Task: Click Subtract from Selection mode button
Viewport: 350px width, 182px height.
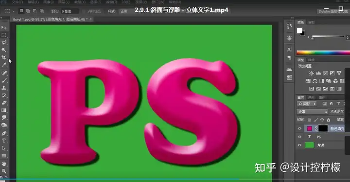Action: [35, 11]
